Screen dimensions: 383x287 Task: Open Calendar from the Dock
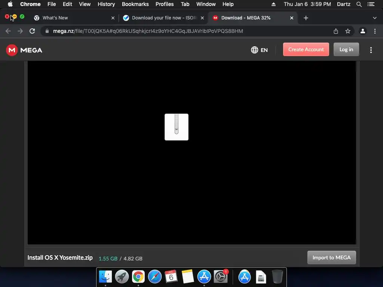[171, 277]
